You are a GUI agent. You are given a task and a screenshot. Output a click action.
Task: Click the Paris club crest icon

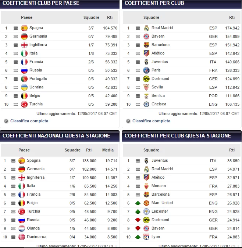[146, 70]
